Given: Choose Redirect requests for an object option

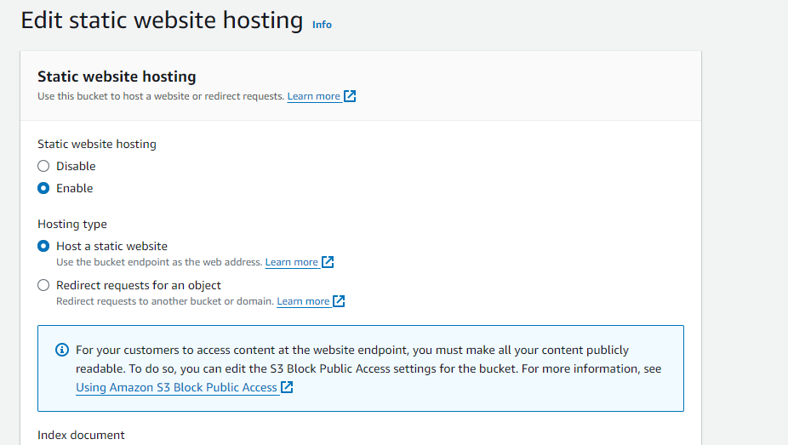Looking at the screenshot, I should [43, 285].
